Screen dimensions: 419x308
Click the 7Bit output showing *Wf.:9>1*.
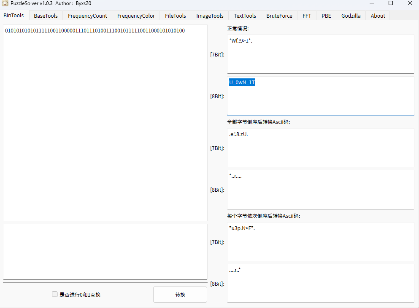(x=321, y=54)
